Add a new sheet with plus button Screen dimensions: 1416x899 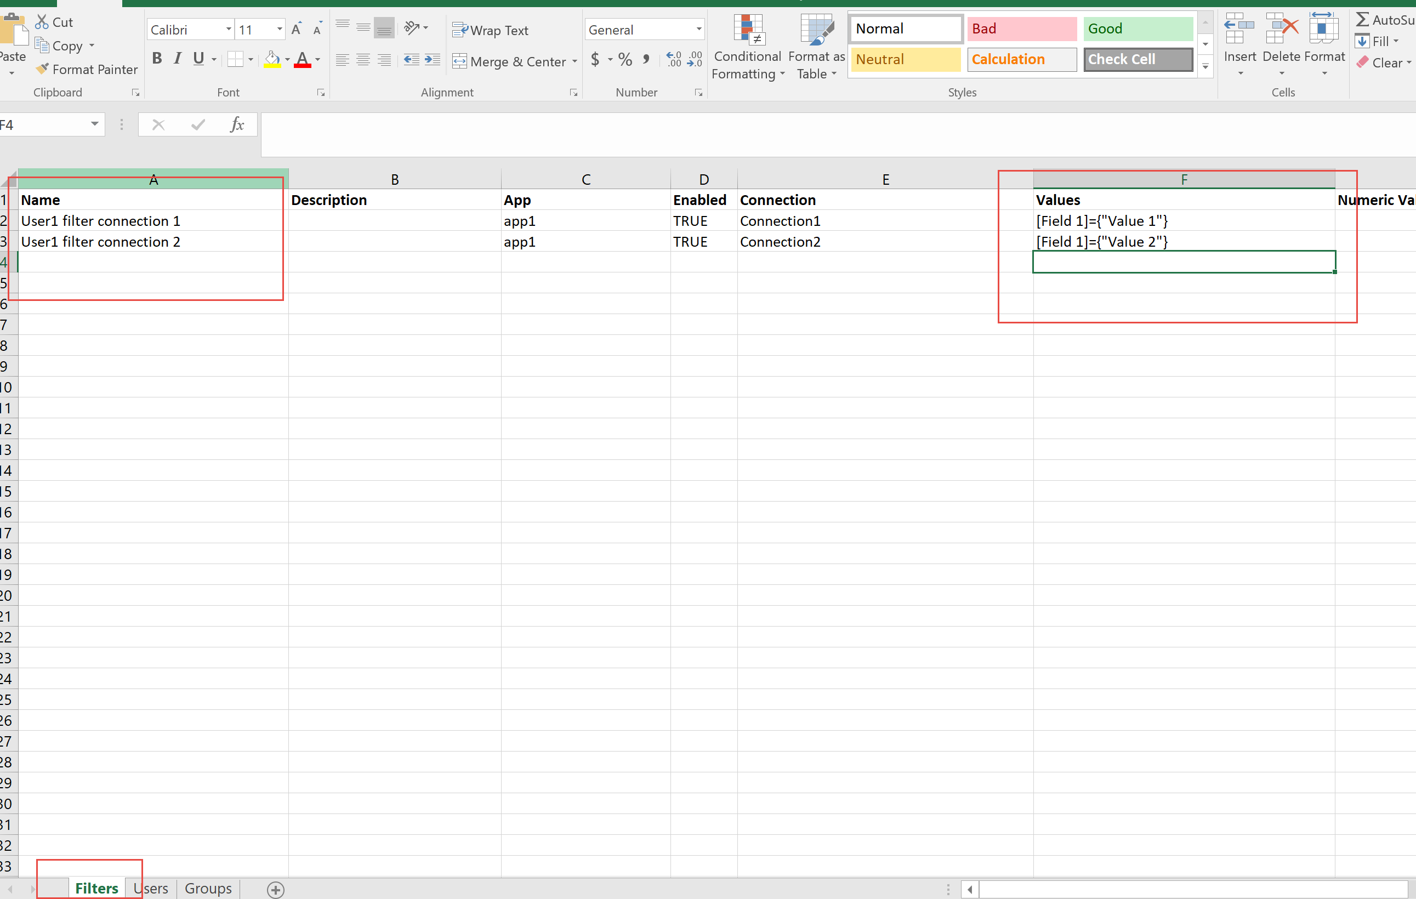coord(275,890)
